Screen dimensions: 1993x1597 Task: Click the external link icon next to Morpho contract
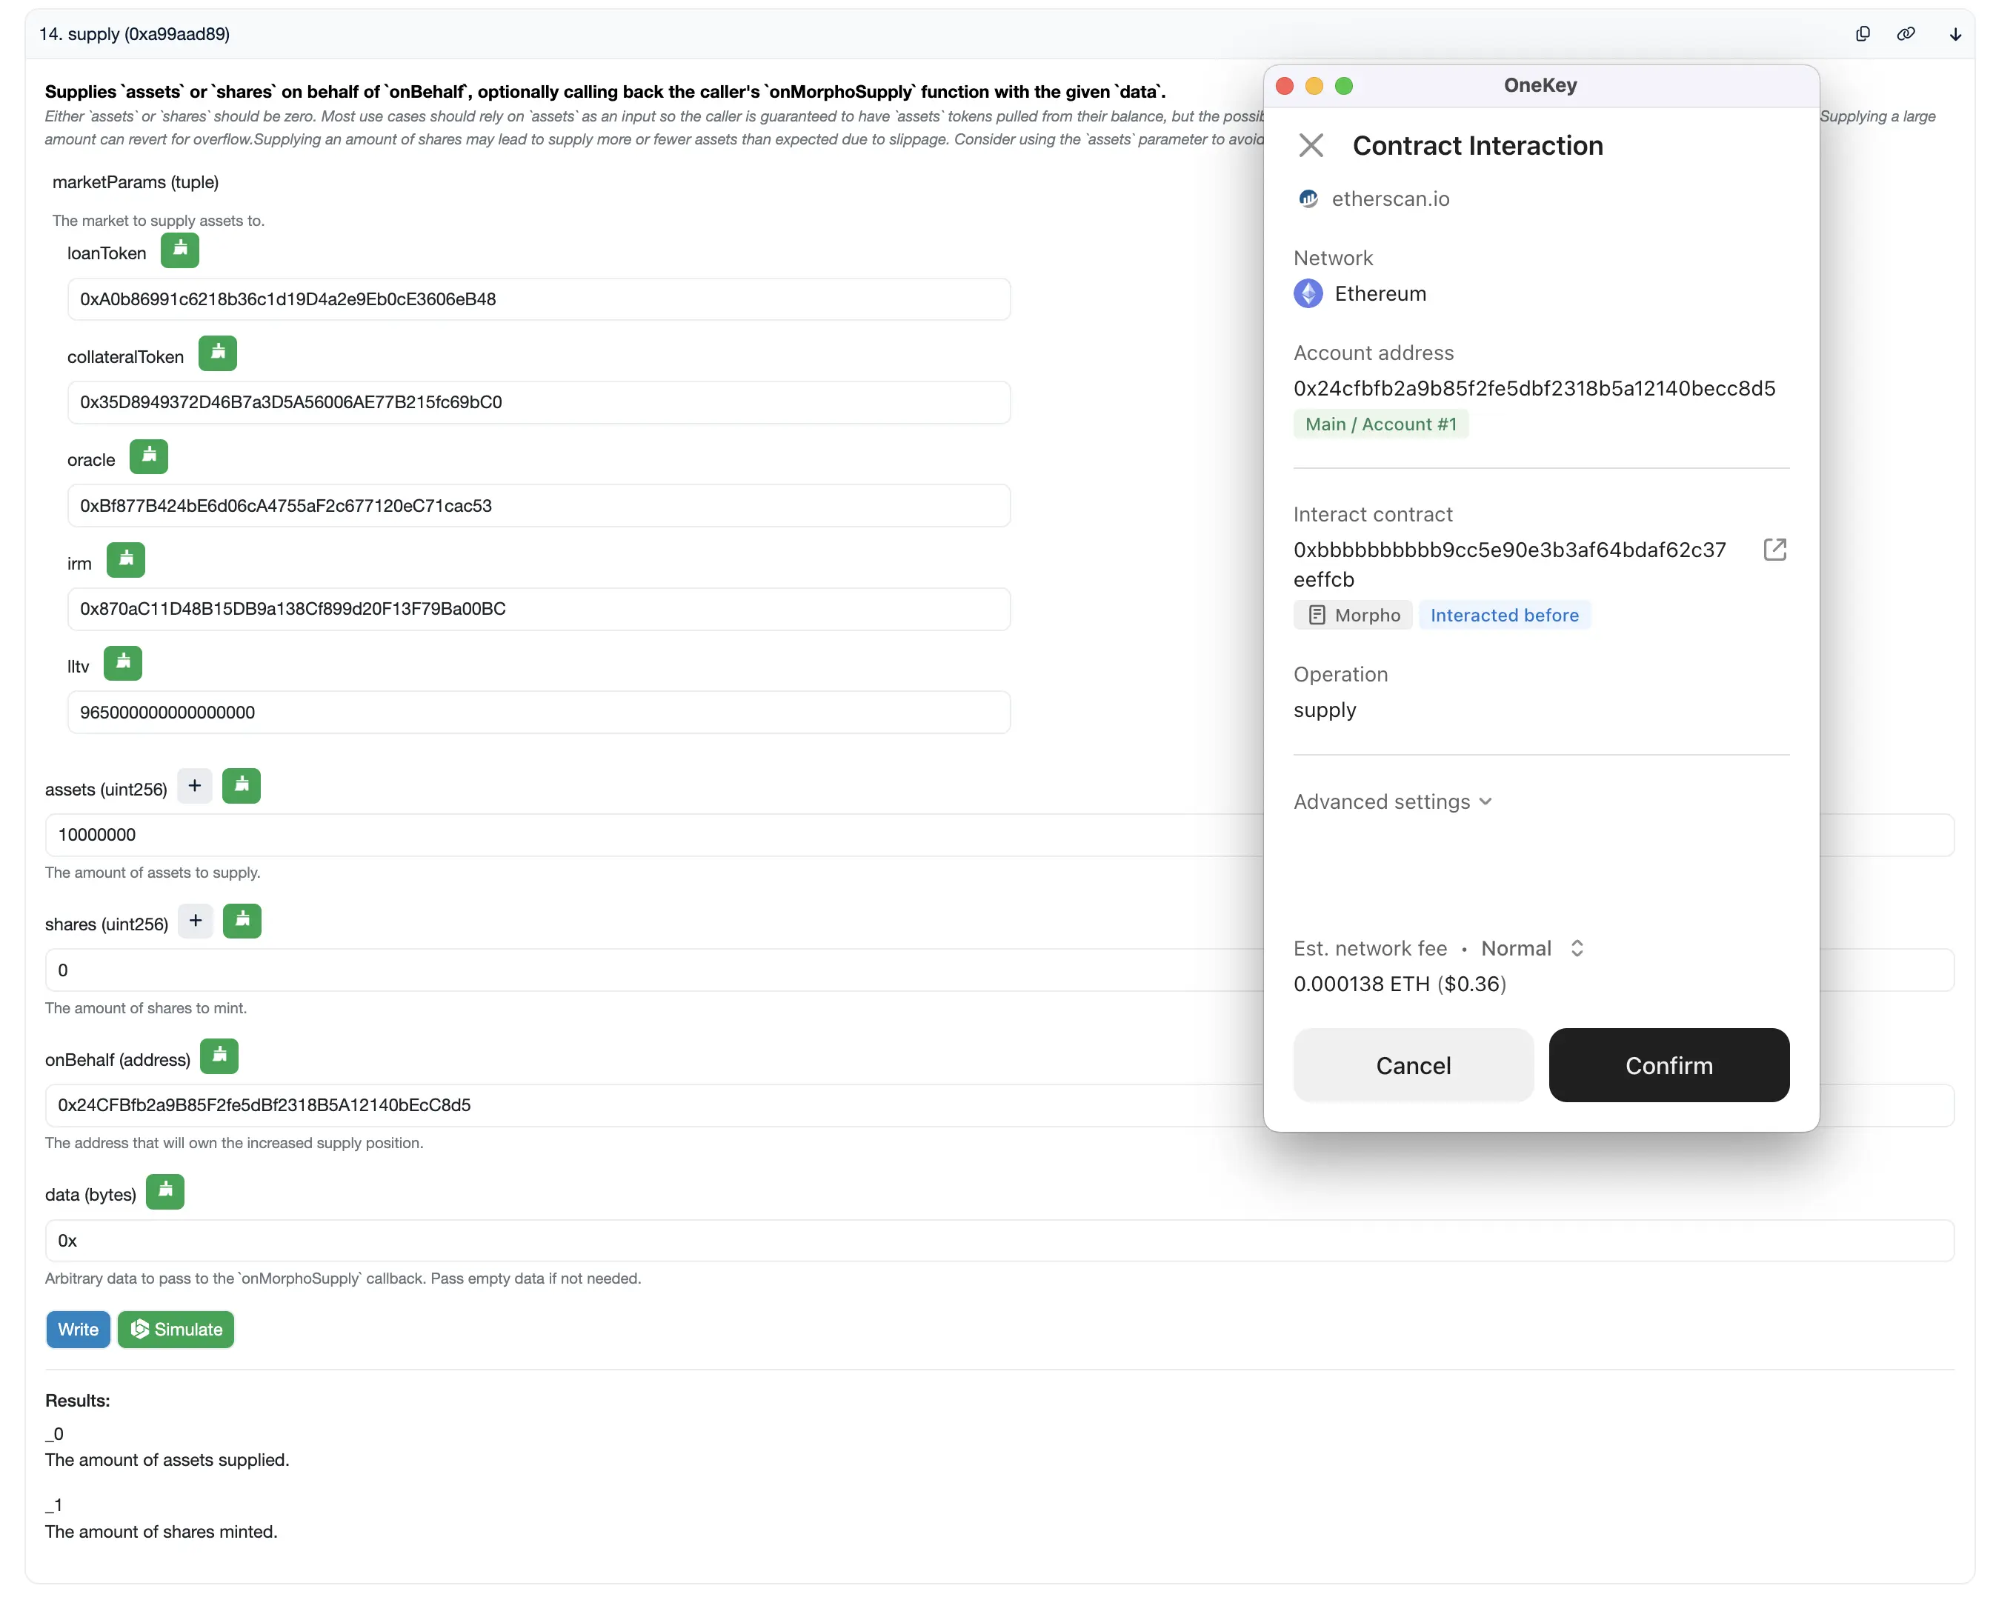tap(1773, 549)
